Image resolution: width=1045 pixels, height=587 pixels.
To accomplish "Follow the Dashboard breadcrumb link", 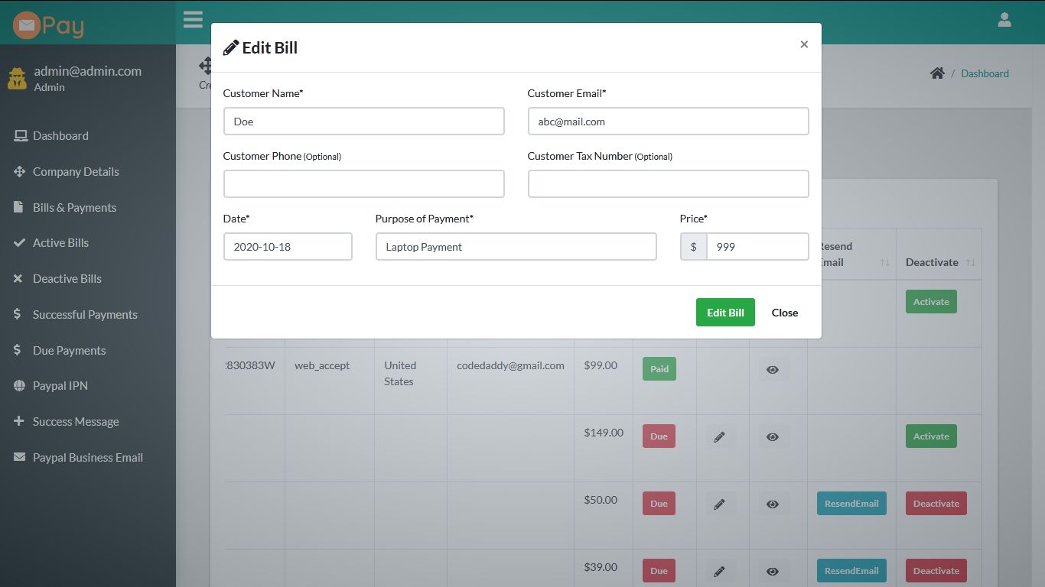I will tap(985, 73).
